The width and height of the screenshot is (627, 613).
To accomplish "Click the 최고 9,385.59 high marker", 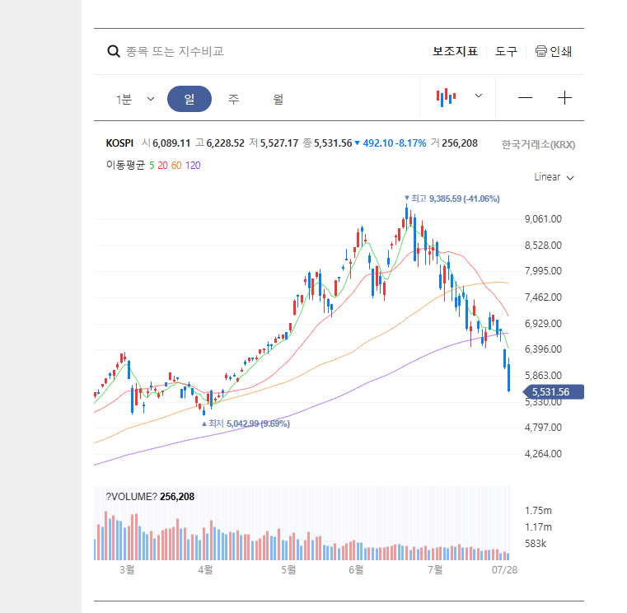I will point(452,199).
